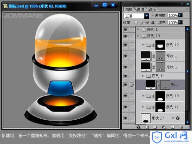This screenshot has height=144, width=192.
Task: Click the new adjustment layer icon
Action: click(x=164, y=127)
